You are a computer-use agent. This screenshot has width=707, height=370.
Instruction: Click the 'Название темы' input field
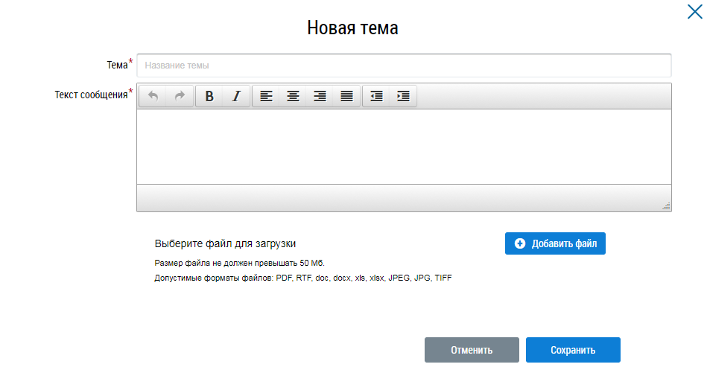[x=404, y=66]
